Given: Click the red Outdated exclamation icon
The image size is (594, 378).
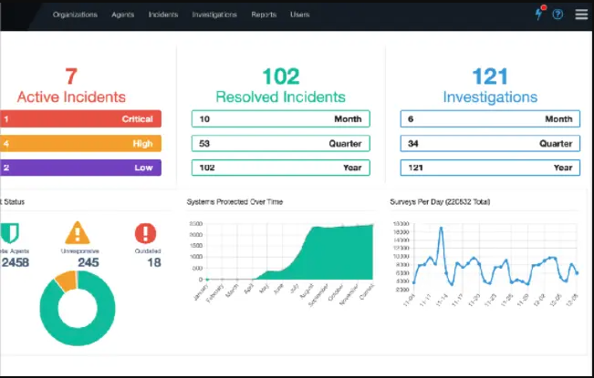Looking at the screenshot, I should [145, 233].
